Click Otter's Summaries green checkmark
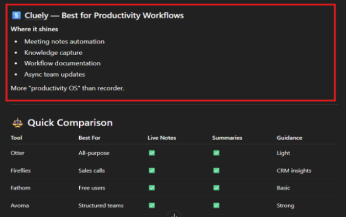The image size is (346, 217). [x=216, y=153]
